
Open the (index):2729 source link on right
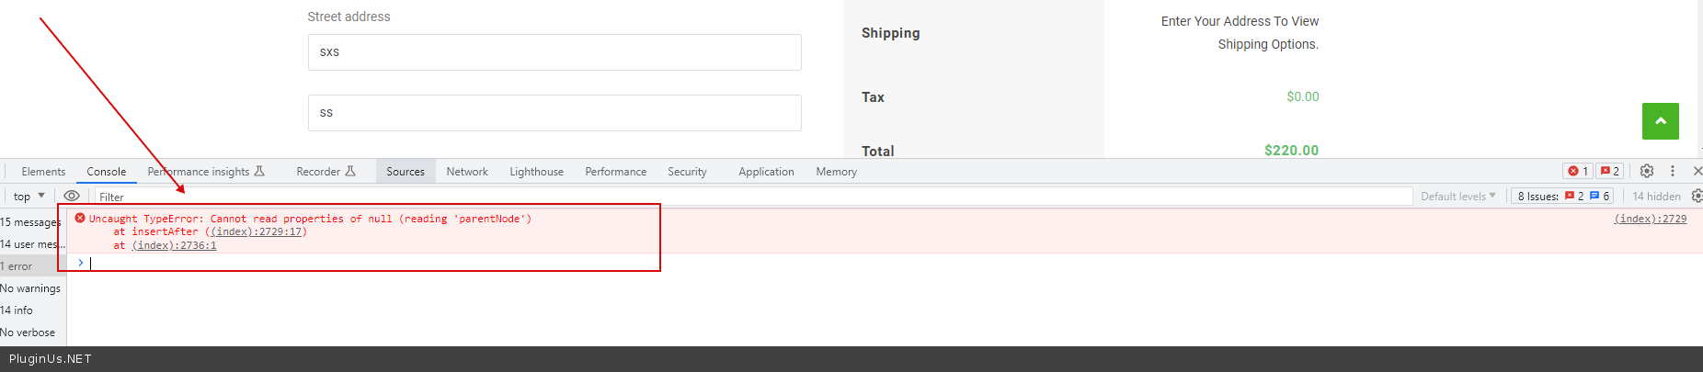pyautogui.click(x=1650, y=219)
